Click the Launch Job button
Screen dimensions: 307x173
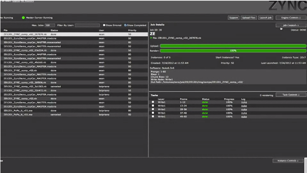[266, 18]
